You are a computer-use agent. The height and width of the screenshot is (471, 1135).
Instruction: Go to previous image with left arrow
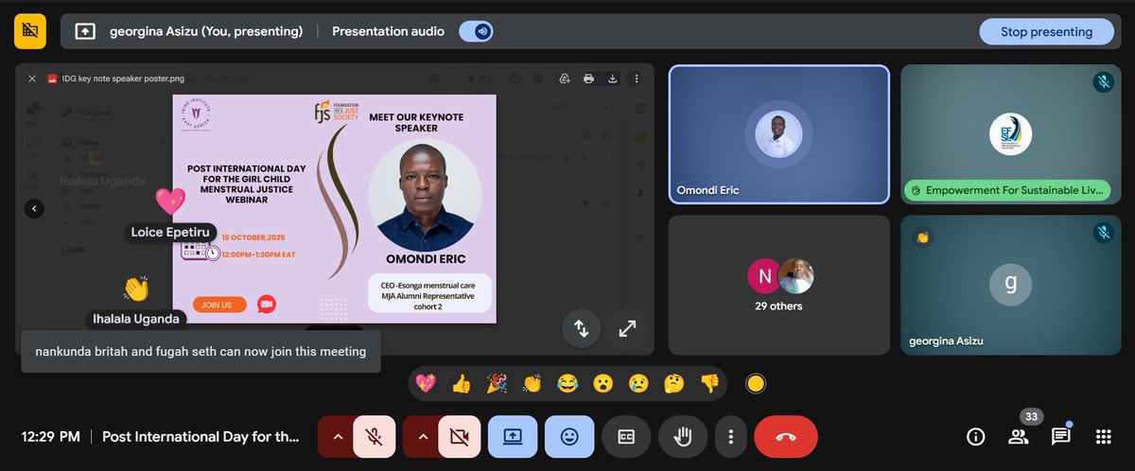click(34, 208)
